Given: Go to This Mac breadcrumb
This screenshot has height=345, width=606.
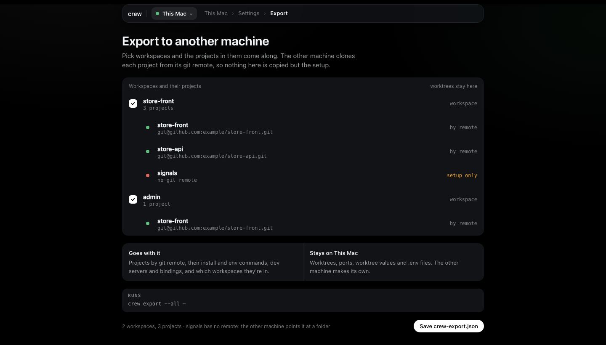Looking at the screenshot, I should tap(216, 13).
